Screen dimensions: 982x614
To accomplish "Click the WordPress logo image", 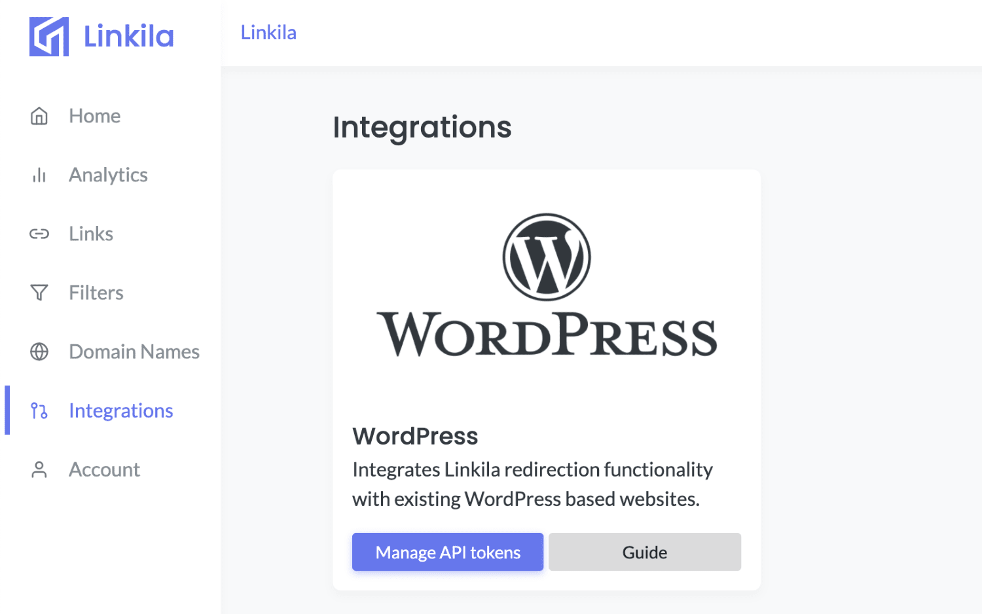I will (x=547, y=286).
